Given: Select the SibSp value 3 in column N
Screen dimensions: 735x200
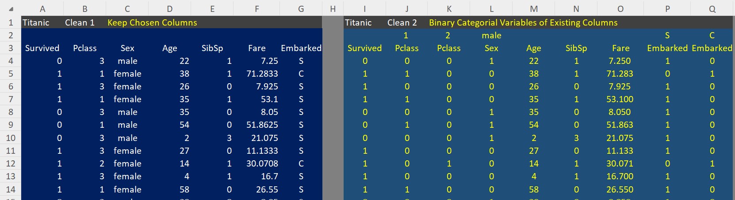Looking at the screenshot, I should tap(576, 138).
